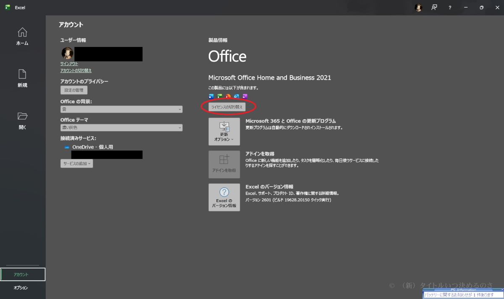
Task: Open the 更新オプション dropdown button
Action: (x=224, y=132)
